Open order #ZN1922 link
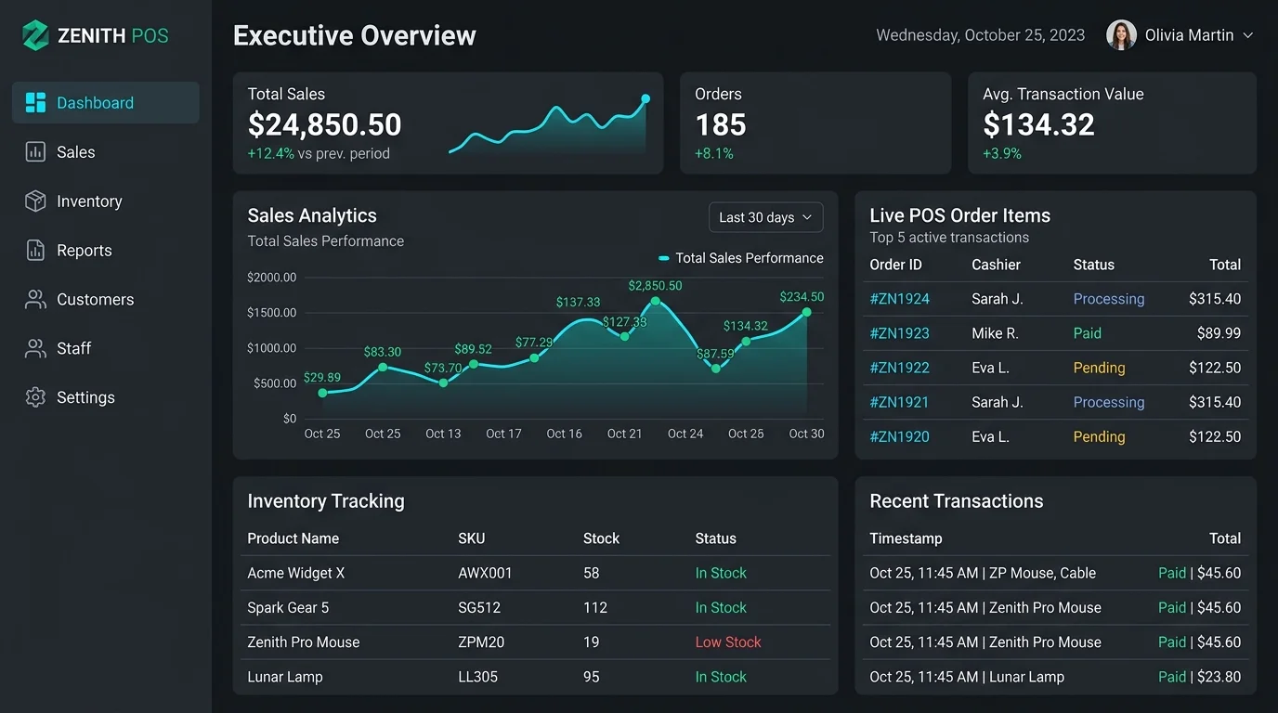1278x713 pixels. (x=899, y=368)
